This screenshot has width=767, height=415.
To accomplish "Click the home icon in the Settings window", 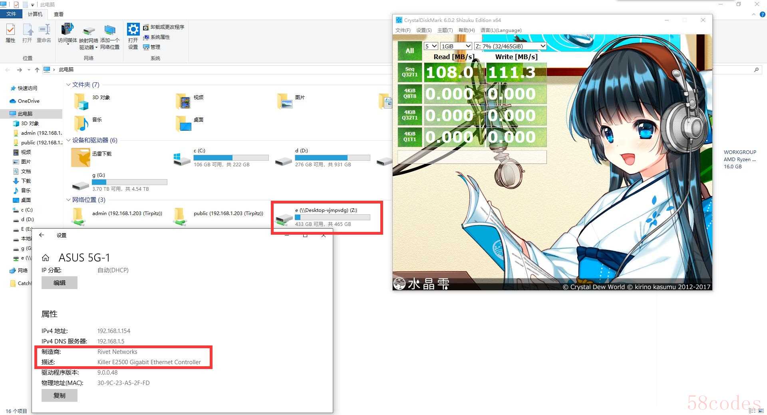I will tap(46, 258).
